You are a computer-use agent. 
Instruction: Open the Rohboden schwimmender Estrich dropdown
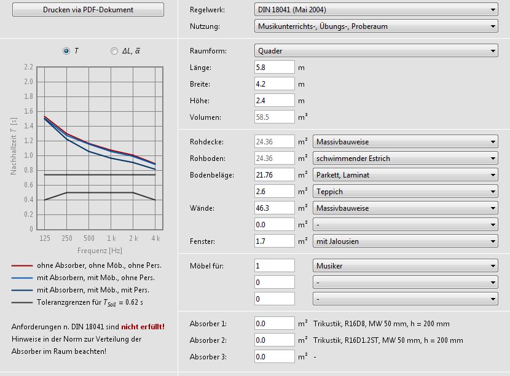click(406, 159)
